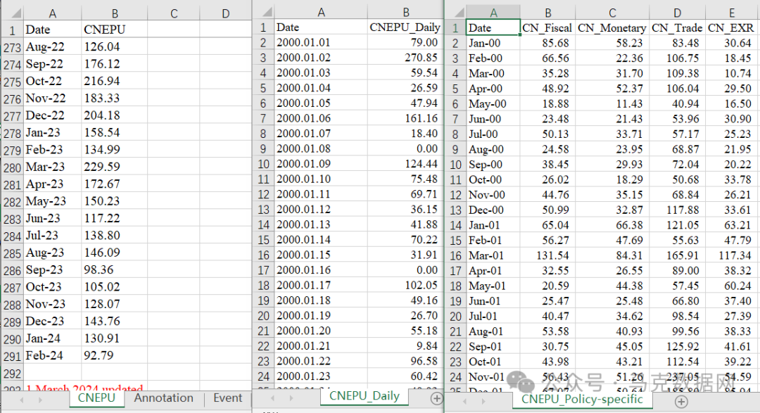This screenshot has width=760, height=413.
Task: Click the daily value 9.84
Action: (405, 345)
